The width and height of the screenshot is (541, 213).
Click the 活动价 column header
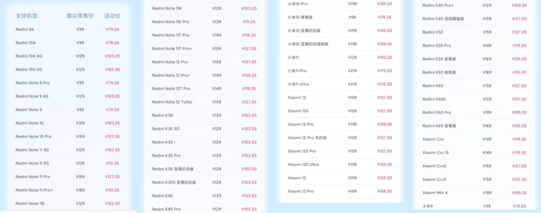(113, 16)
